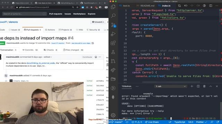Open Marketplace in GitHub header
The image size is (222, 124).
click(x=79, y=14)
